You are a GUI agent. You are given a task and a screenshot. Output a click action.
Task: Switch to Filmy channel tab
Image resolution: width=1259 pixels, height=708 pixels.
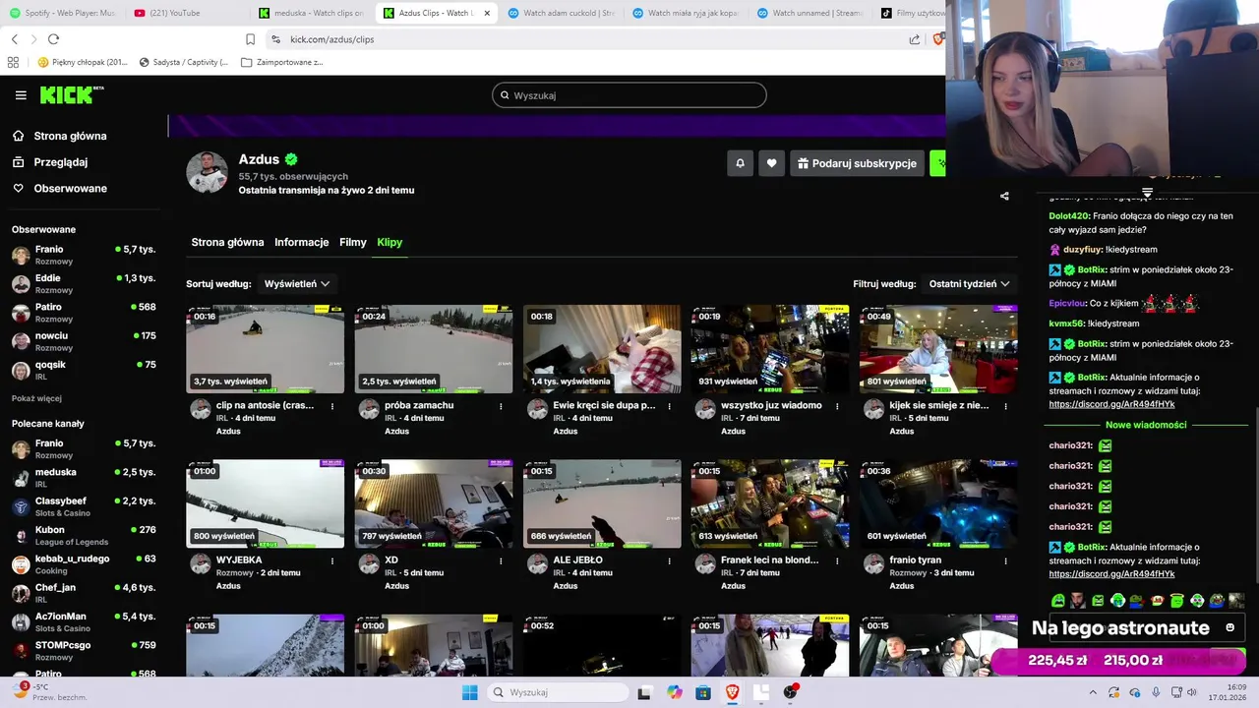[353, 242]
